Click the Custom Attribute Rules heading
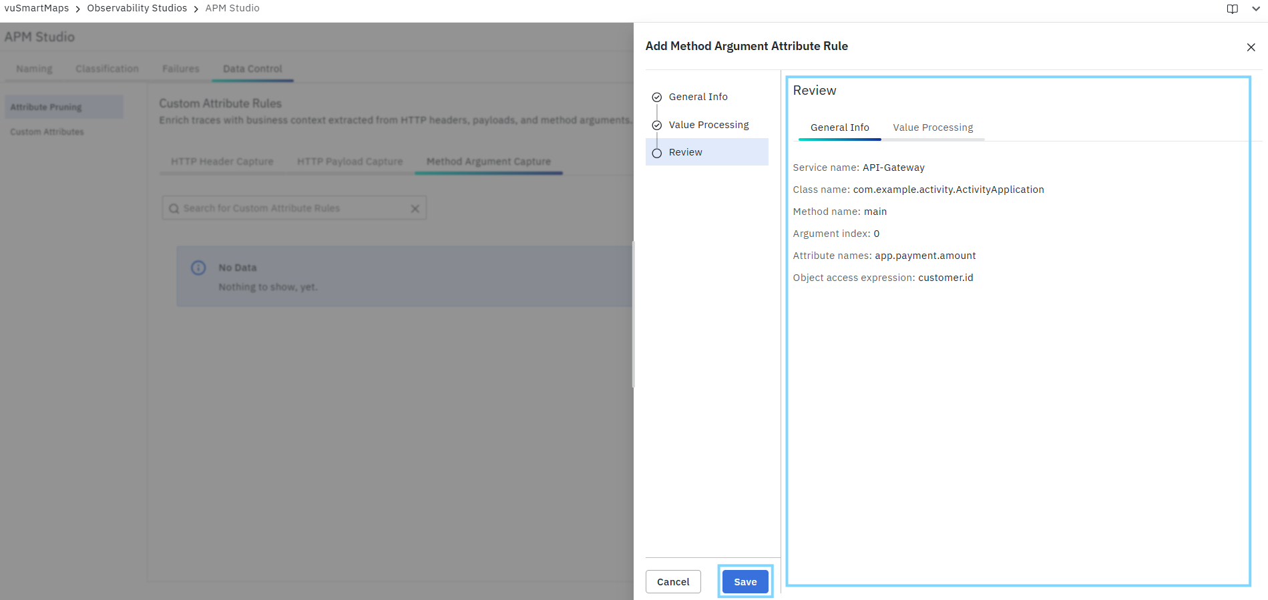The image size is (1268, 600). pyautogui.click(x=220, y=103)
